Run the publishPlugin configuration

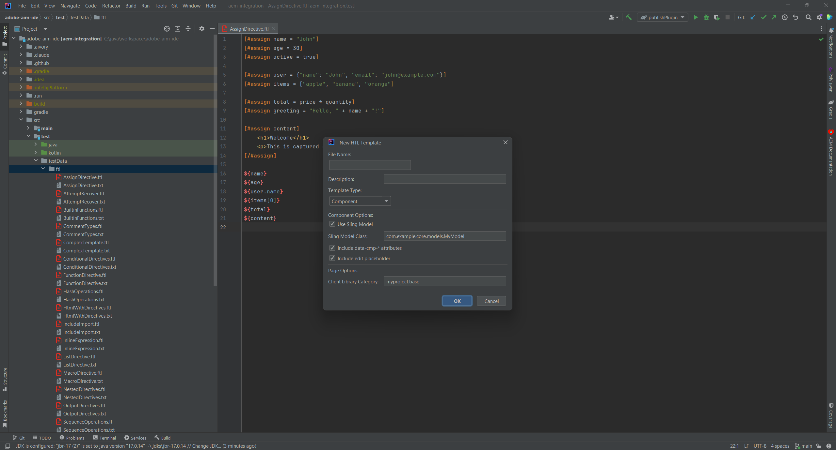(x=696, y=17)
